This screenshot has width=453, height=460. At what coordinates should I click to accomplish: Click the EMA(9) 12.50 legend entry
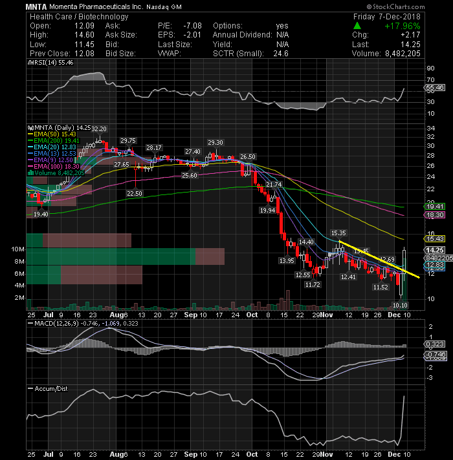point(50,160)
